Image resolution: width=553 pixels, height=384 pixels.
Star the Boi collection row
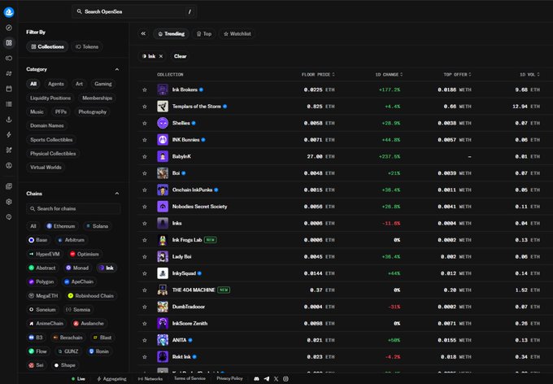coord(145,173)
